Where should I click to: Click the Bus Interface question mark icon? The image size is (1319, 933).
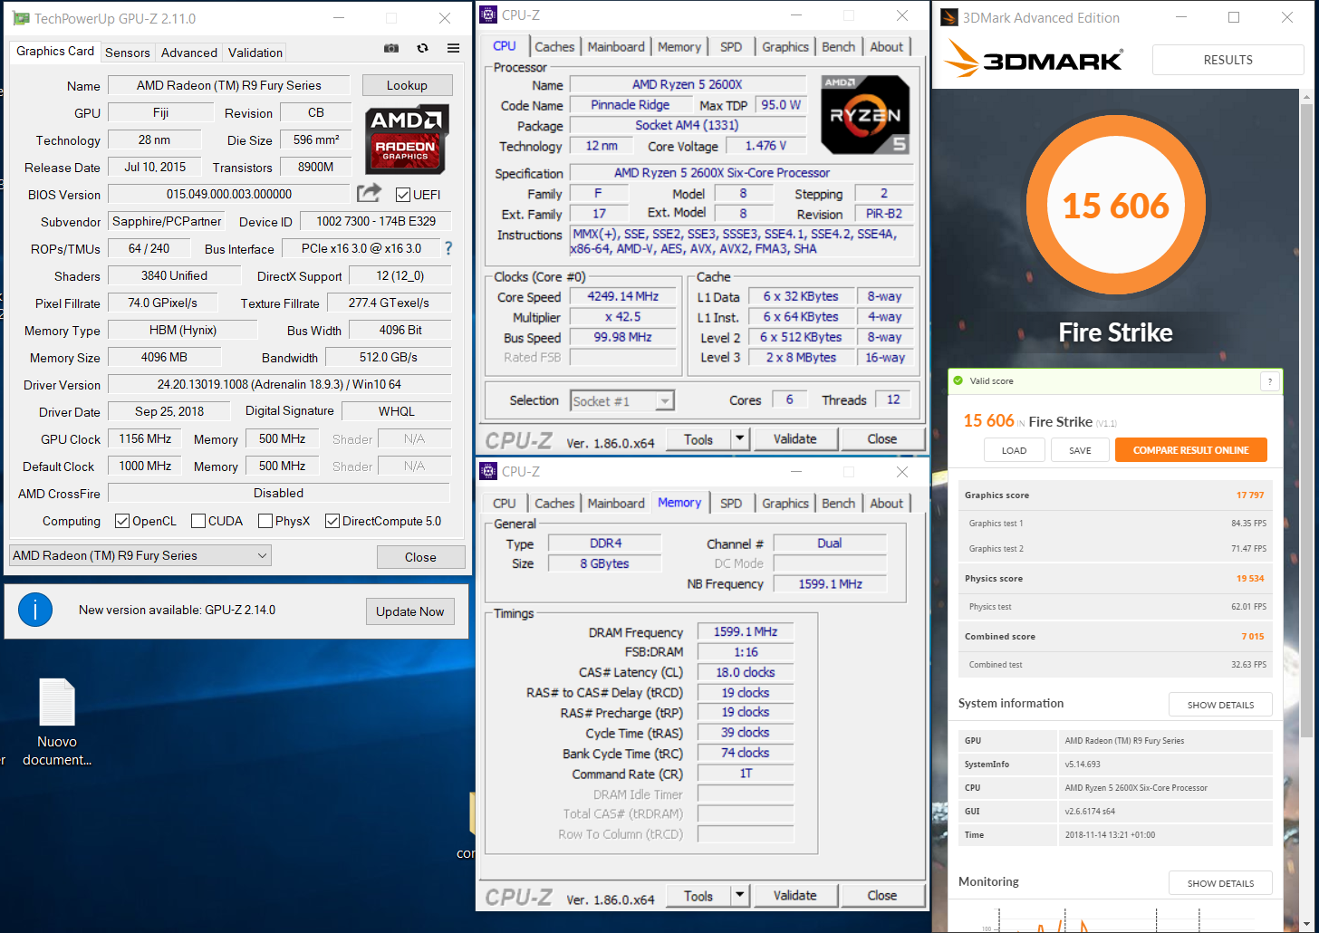448,248
